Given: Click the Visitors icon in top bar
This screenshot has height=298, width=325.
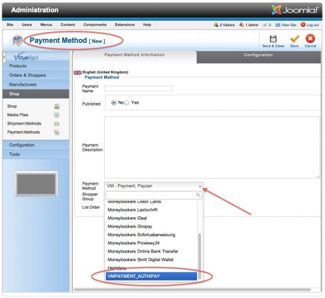Looking at the screenshot, I should (216, 24).
